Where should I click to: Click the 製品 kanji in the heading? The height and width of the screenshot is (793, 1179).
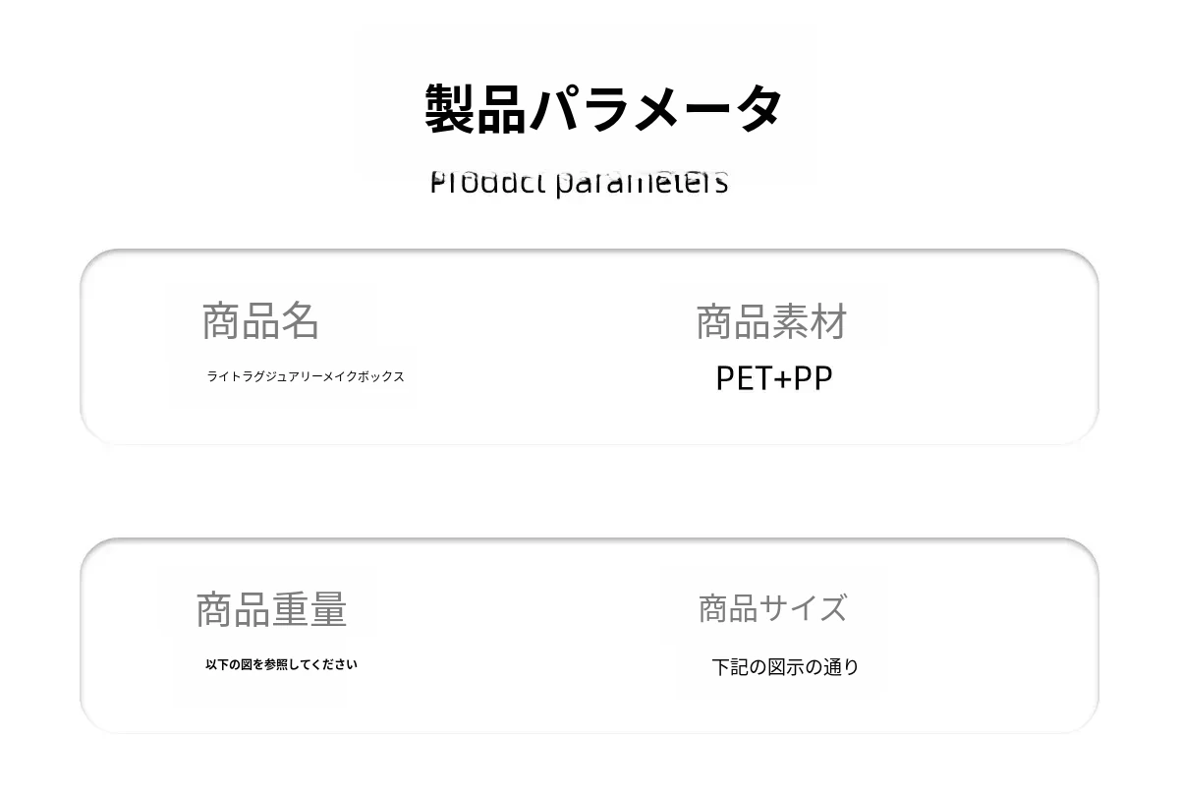(476, 108)
